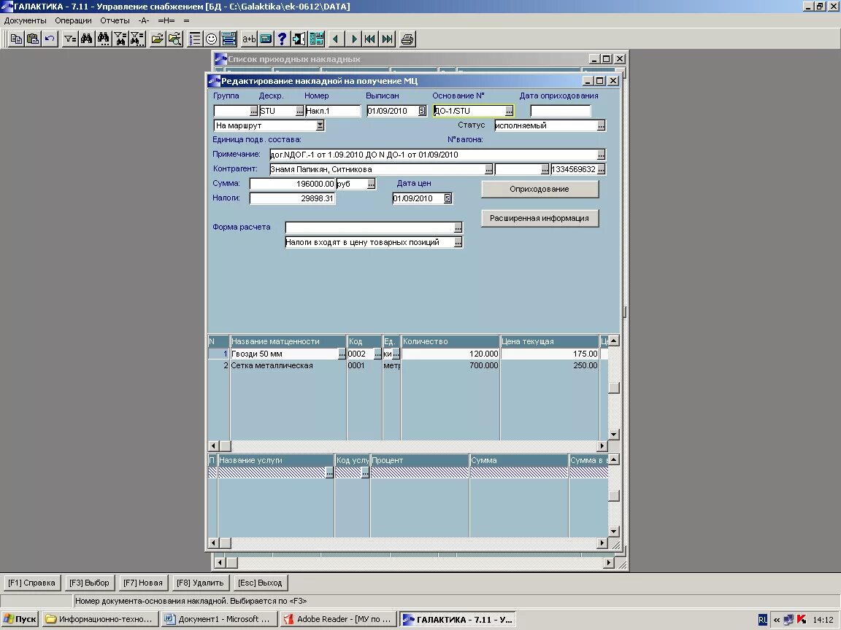Click the first binoculars search icon
Screen dimensions: 841x630
click(x=86, y=39)
